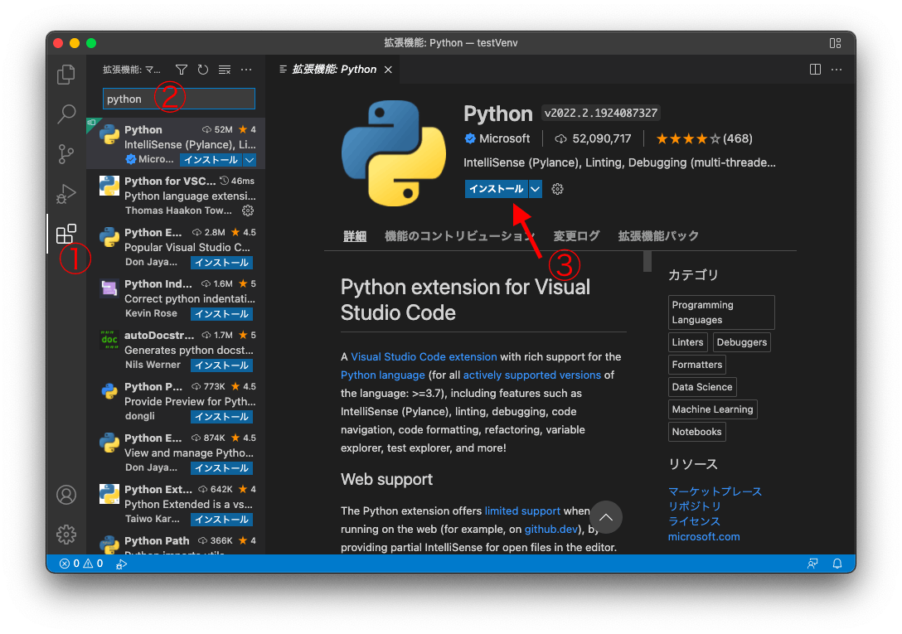This screenshot has width=902, height=634.
Task: Install Popular Visual Studio C... by Don Jaya...
Action: click(x=221, y=263)
